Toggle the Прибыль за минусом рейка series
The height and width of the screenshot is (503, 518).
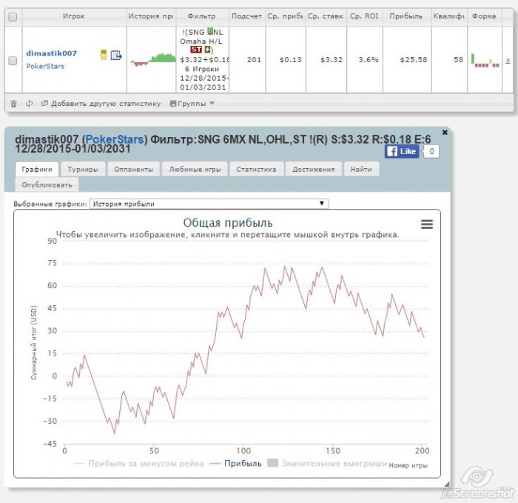138,463
